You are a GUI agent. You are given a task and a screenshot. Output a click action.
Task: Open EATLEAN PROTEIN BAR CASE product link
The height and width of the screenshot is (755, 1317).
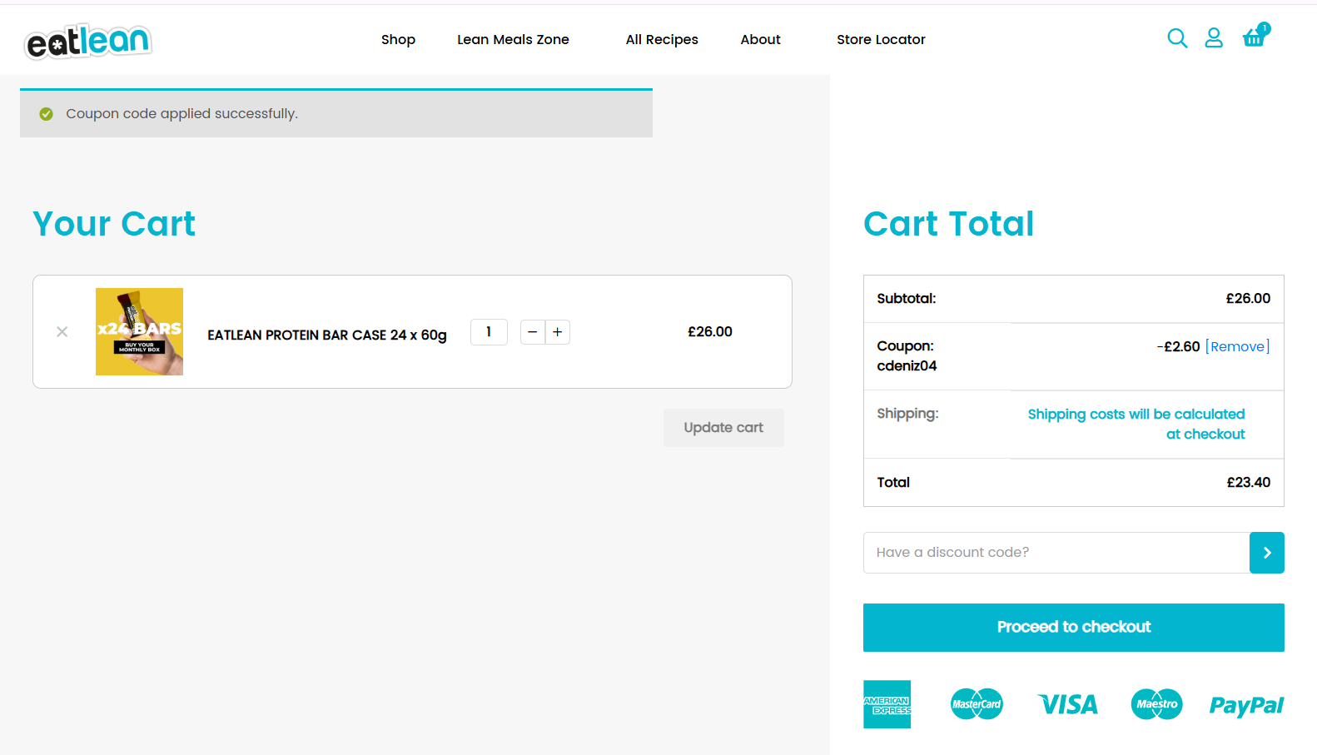(327, 335)
